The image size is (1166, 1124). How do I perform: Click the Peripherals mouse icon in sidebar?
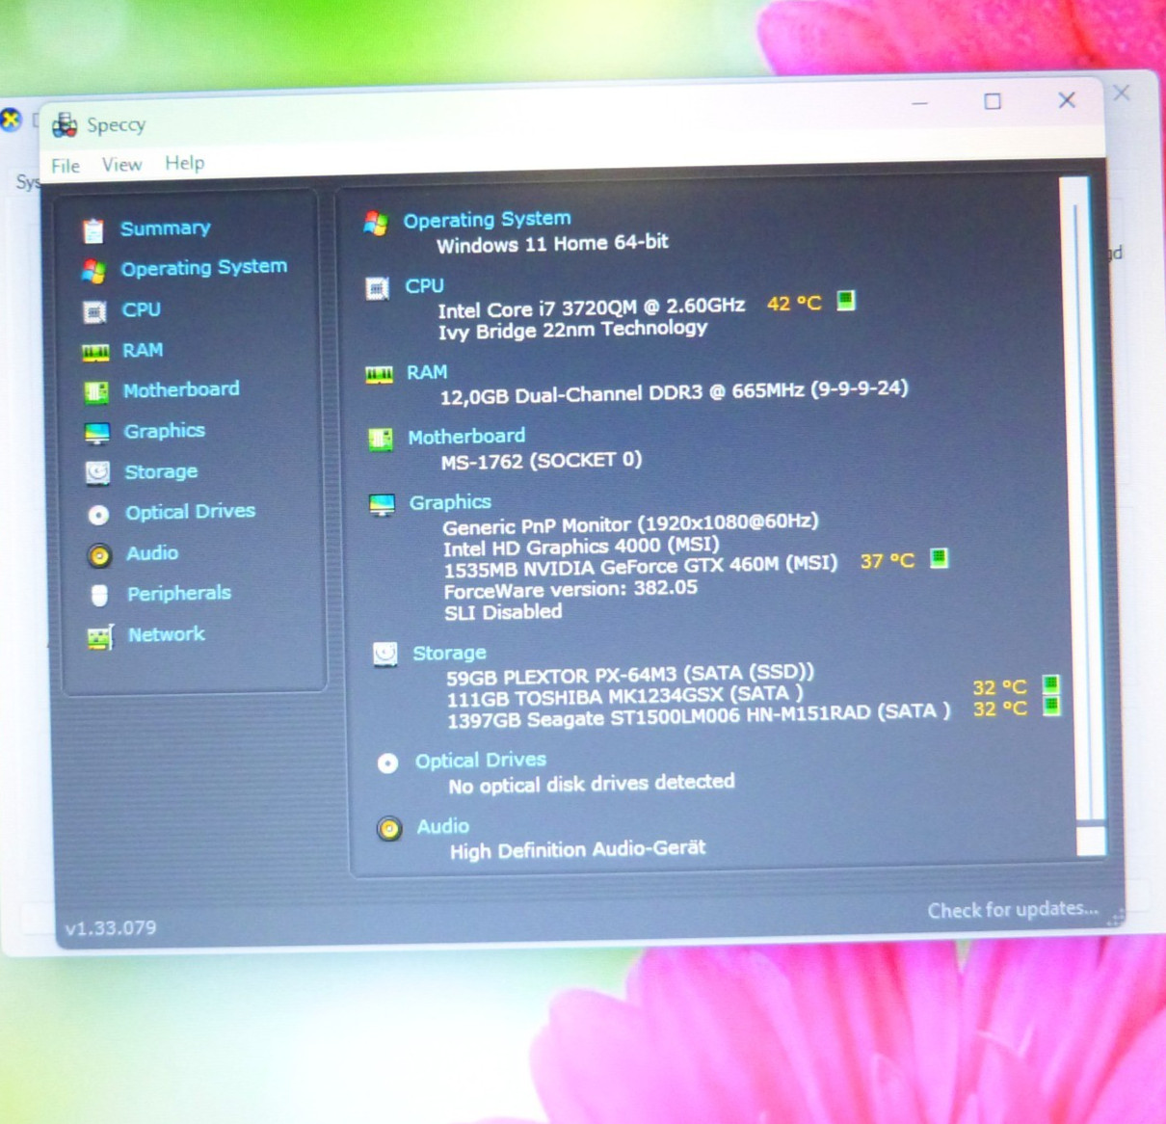[99, 596]
